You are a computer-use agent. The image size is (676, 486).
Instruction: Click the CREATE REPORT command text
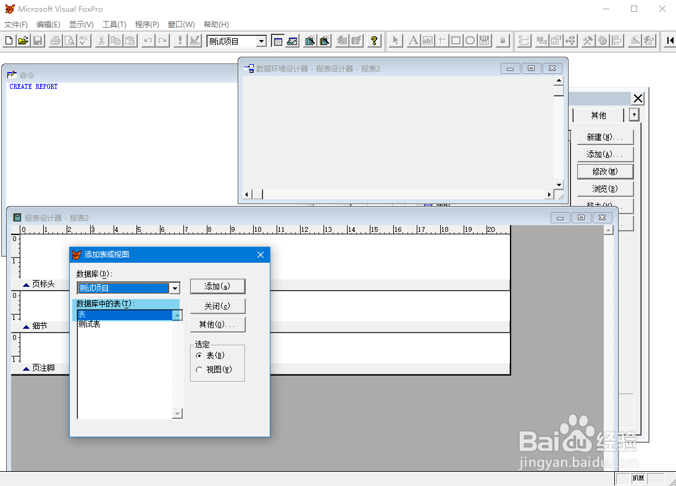tap(33, 86)
